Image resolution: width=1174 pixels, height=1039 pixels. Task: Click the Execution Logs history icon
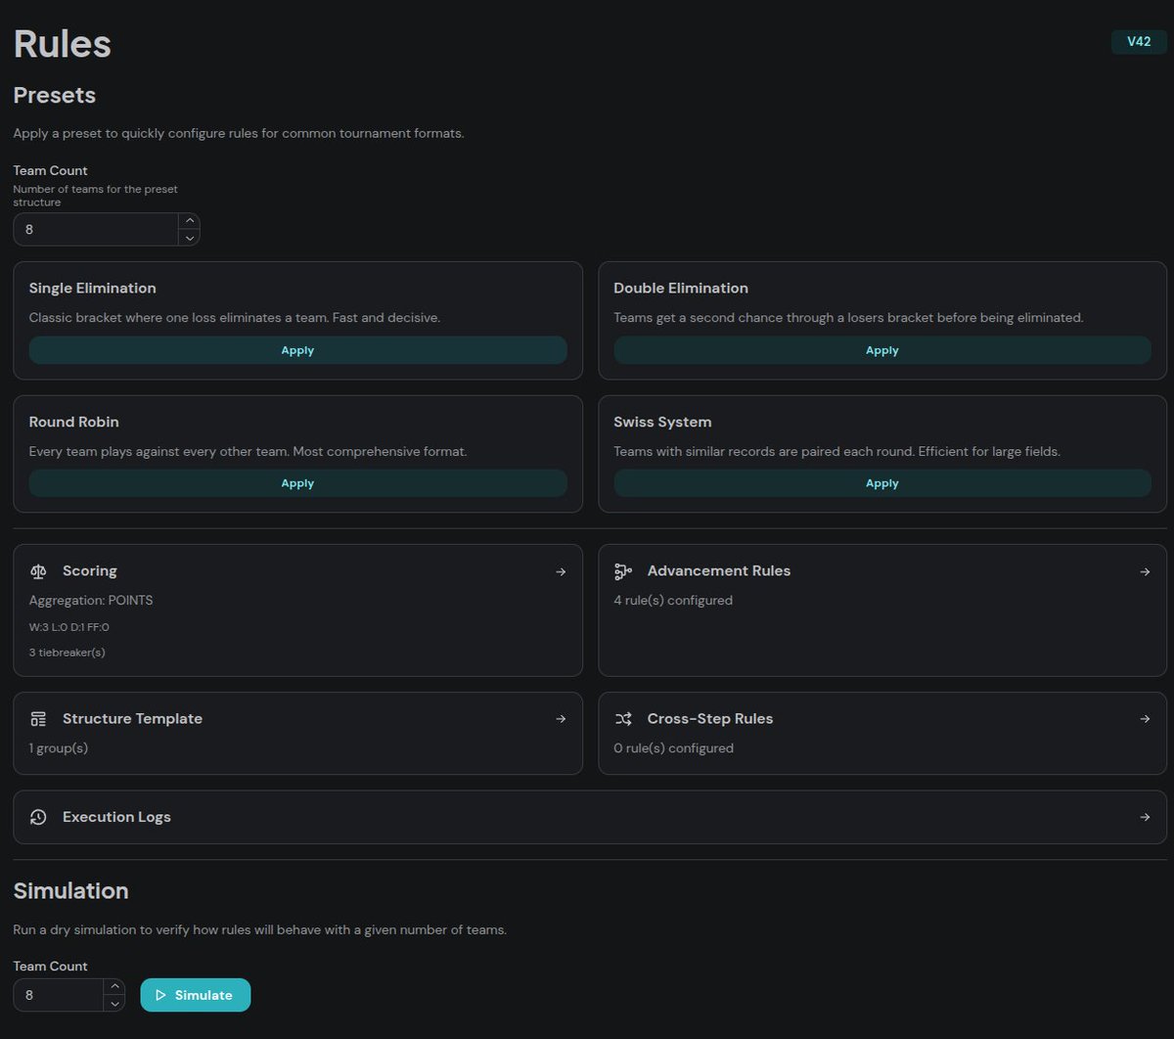pos(38,817)
